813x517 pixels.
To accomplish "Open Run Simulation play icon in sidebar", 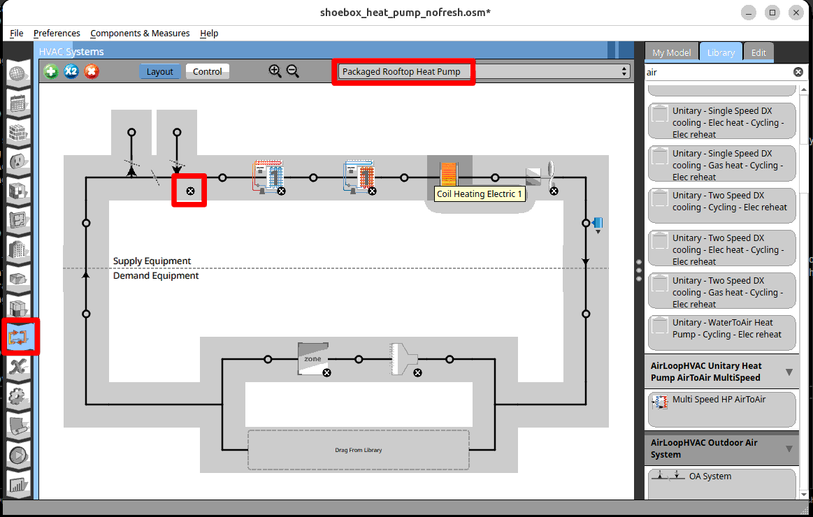I will [x=19, y=456].
